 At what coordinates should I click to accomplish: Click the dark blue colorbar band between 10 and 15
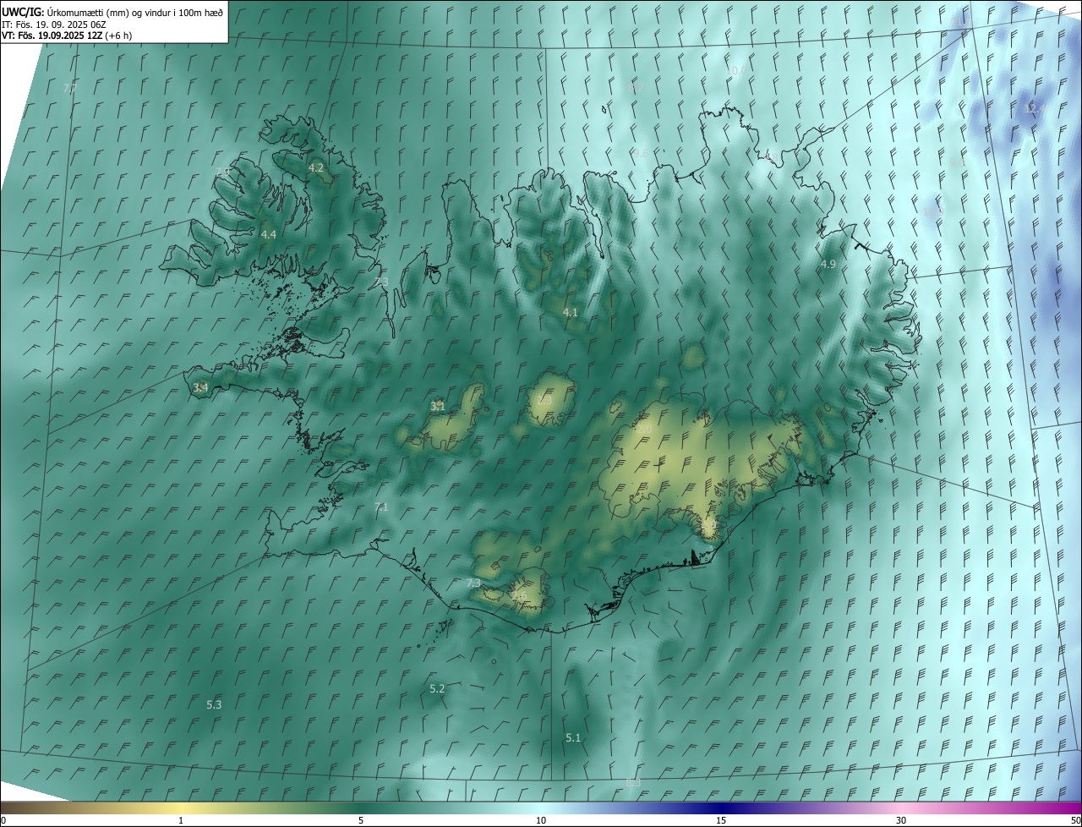[x=631, y=808]
